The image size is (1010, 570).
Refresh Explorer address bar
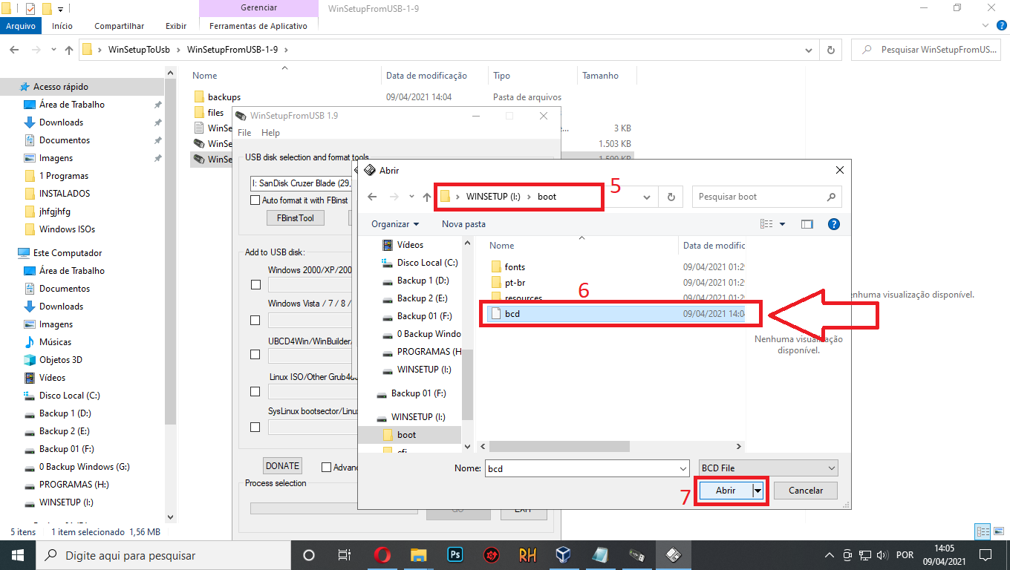[831, 50]
